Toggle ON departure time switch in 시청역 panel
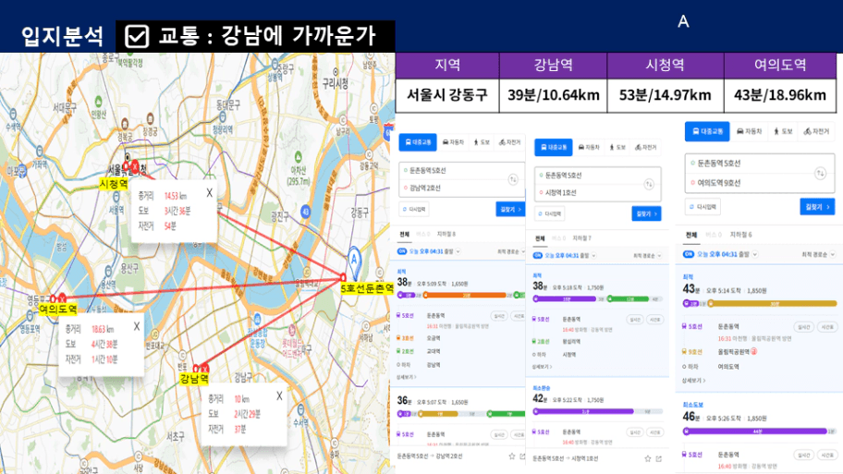This screenshot has width=843, height=474. 538,255
